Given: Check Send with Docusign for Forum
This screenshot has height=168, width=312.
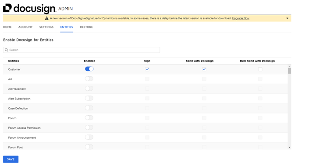Looking at the screenshot, I should [204, 118].
